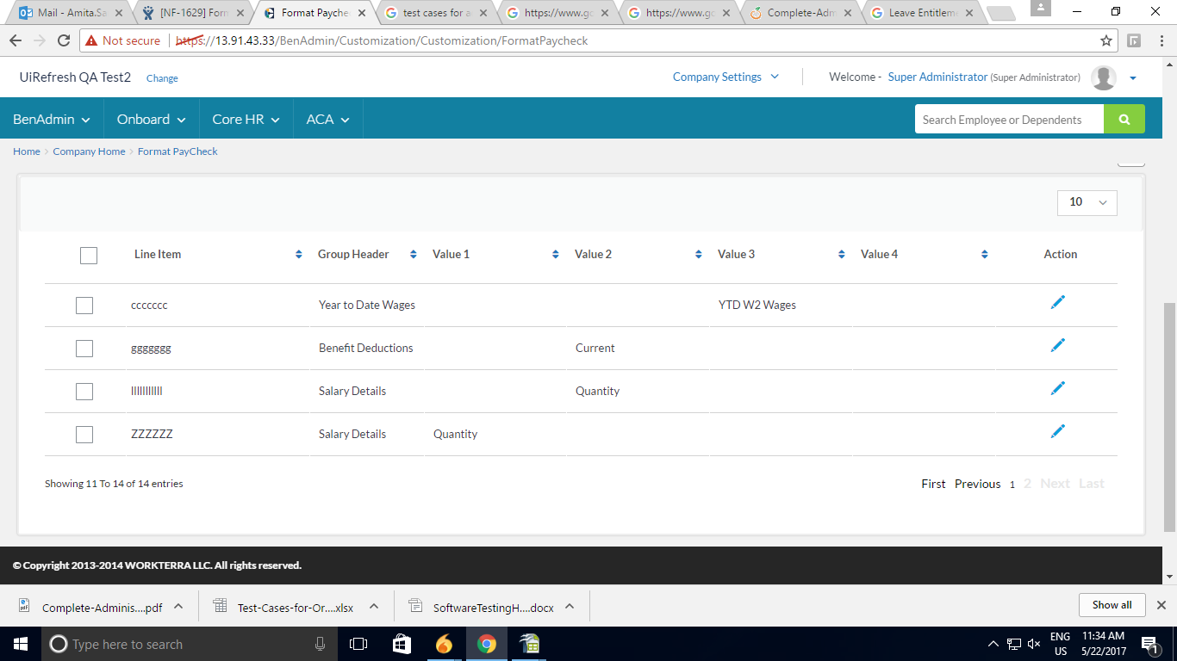Edit the ZZZZZZ line item via pencil

point(1058,431)
